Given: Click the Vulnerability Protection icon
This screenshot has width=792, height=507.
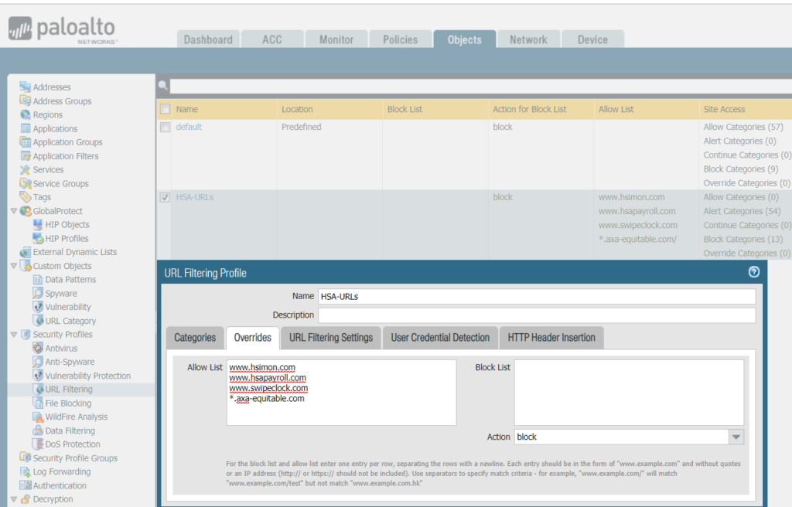Looking at the screenshot, I should (x=37, y=376).
